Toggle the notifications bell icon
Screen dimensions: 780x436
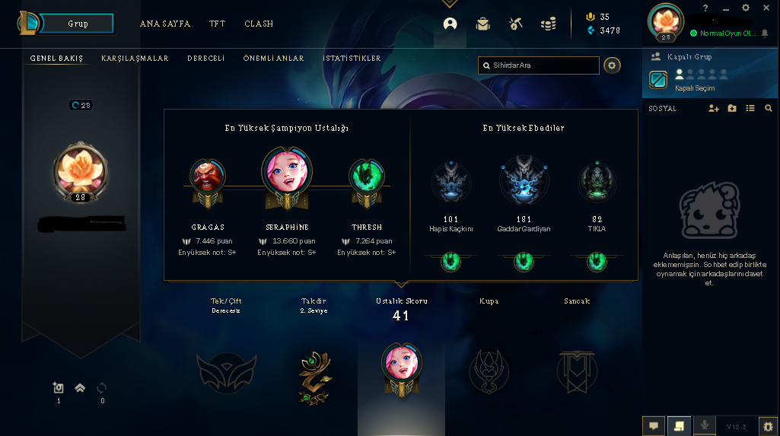point(765,33)
